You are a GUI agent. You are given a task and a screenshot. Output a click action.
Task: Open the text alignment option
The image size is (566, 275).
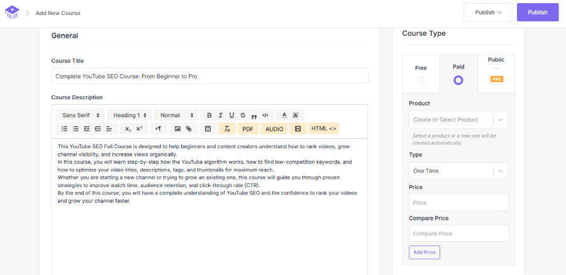[109, 128]
